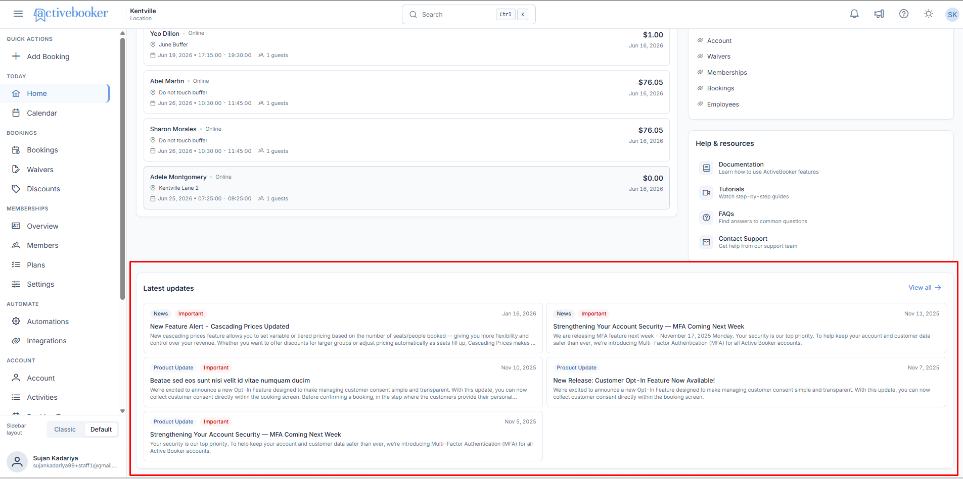
Task: Click the Automations gear icon
Action: [x=16, y=322]
